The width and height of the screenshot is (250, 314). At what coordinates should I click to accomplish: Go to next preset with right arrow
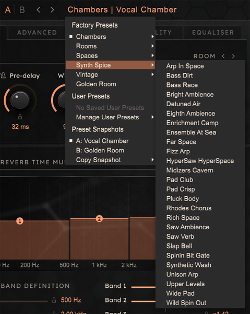point(52,9)
